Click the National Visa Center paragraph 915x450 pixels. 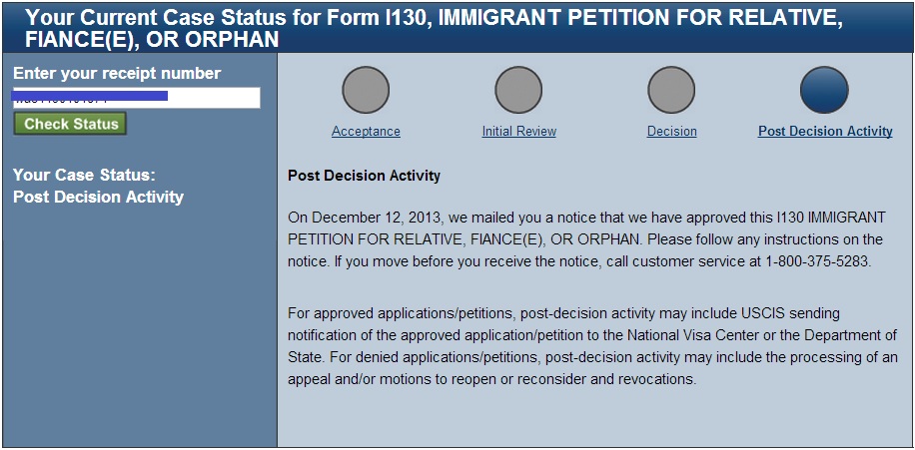592,346
